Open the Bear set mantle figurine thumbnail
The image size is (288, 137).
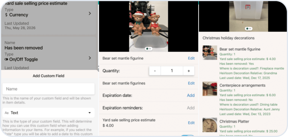pos(210,52)
